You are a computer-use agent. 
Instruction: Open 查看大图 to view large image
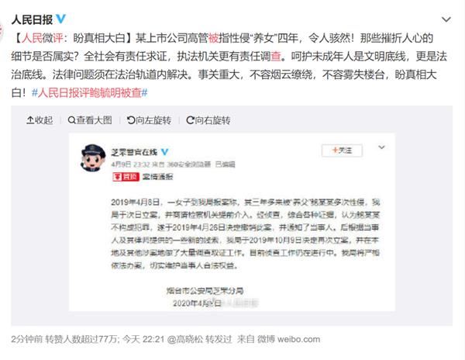pos(90,120)
